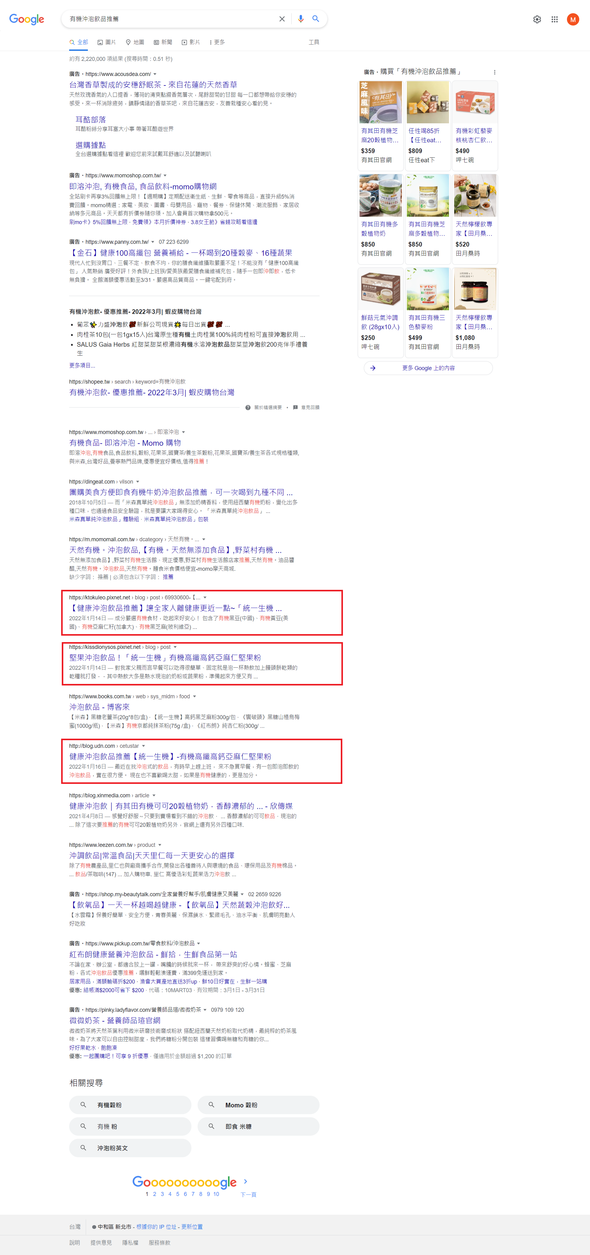The height and width of the screenshot is (1255, 590).
Task: Search related term 有機 粉
Action: point(130,1126)
